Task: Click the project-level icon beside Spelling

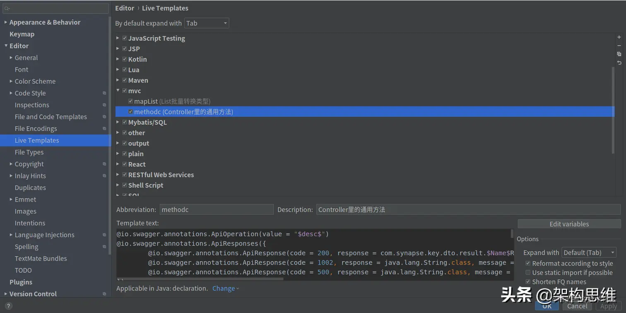Action: click(104, 247)
